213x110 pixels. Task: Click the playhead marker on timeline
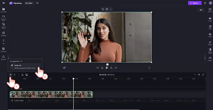point(74,79)
